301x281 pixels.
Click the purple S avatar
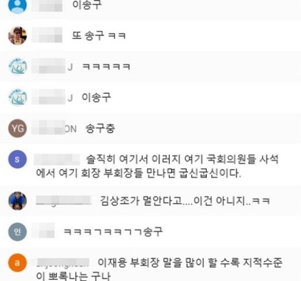18,159
